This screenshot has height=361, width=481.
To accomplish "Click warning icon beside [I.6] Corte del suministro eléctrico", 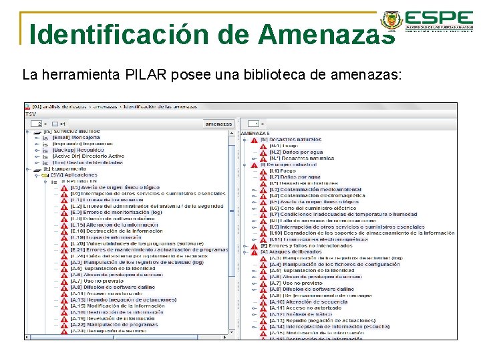I will 263,209.
